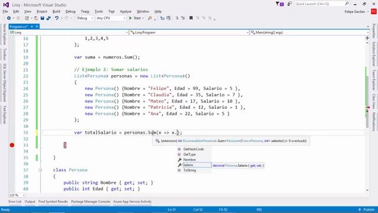Click the Navigate Backward toolbar icon
Viewport: 378px width, 213px height.
[9, 18]
